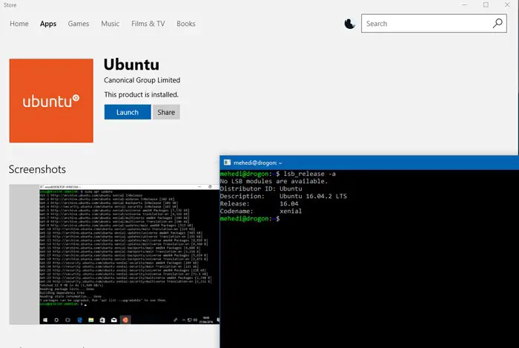This screenshot has width=519, height=348.
Task: Click the Distributor ID: Ubuntu line
Action: [261, 188]
